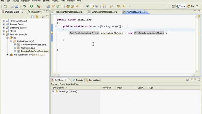Viewport: 202px width, 114px height.
Task: Toggle code folding marker beside main method
Action: click(56, 26)
